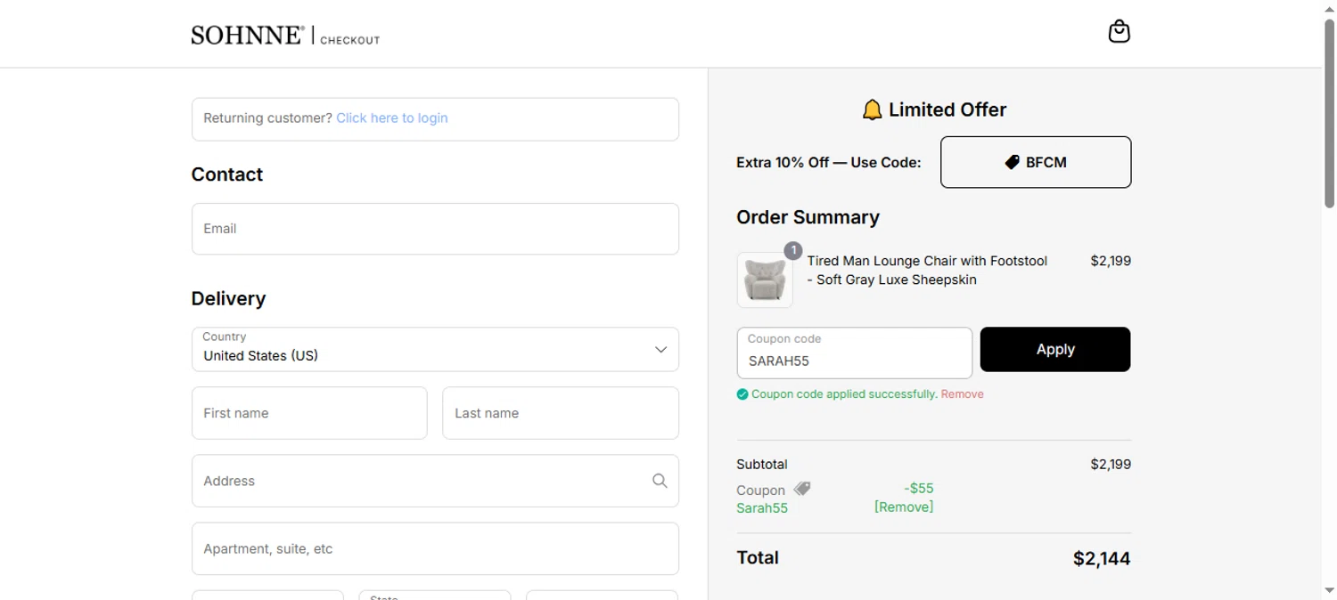The image size is (1337, 600).
Task: Focus the Last name field
Action: coord(561,413)
